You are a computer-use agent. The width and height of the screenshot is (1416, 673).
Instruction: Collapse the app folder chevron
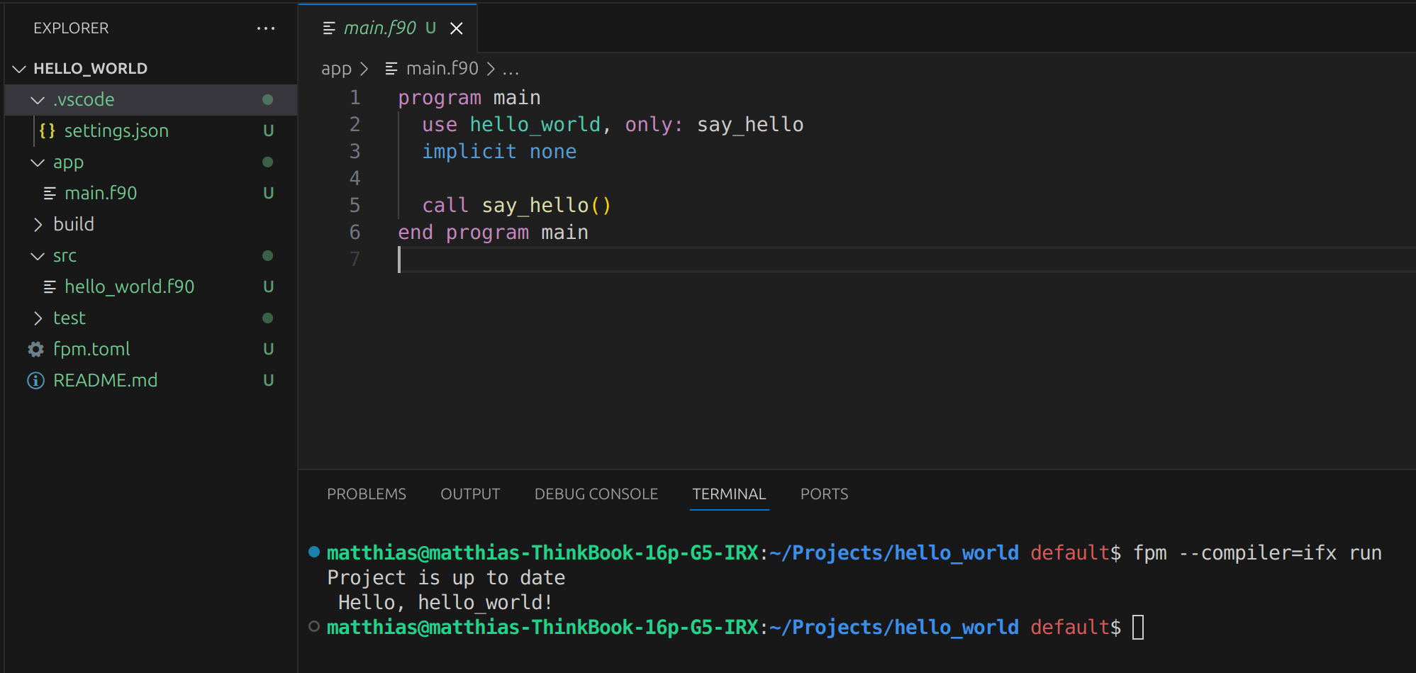pyautogui.click(x=38, y=162)
